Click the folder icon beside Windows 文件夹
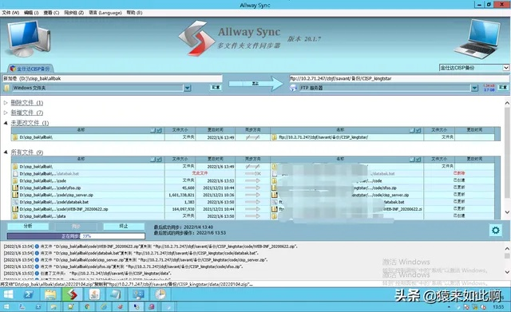Image resolution: width=511 pixels, height=312 pixels. click(6, 88)
